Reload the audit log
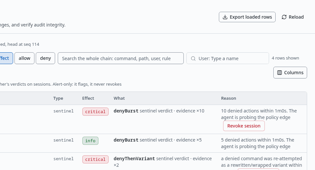The height and width of the screenshot is (170, 315). 293,17
